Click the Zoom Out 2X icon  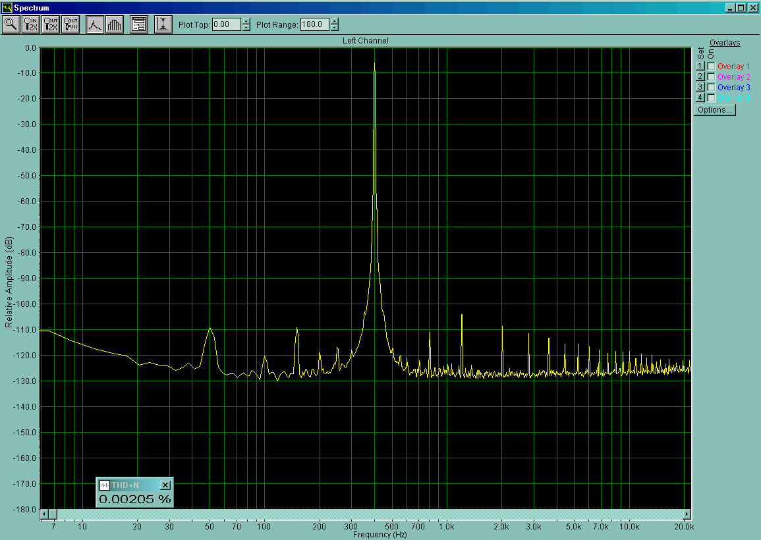51,24
